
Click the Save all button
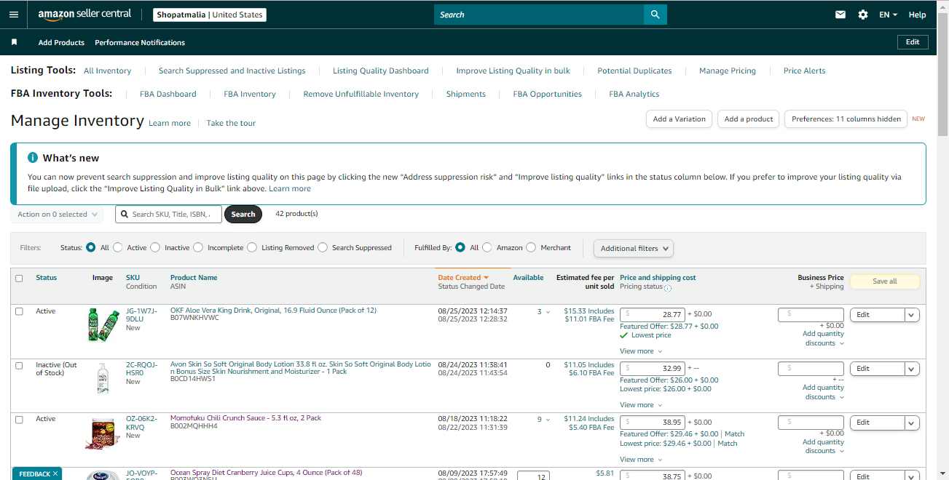885,281
